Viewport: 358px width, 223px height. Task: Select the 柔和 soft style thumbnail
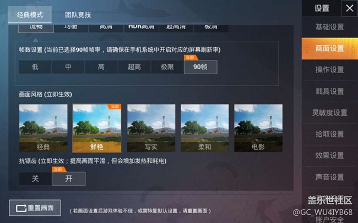[204, 128]
